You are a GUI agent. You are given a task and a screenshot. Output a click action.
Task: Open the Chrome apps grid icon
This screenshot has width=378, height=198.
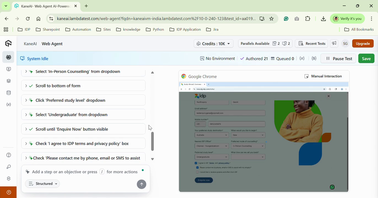(6, 29)
